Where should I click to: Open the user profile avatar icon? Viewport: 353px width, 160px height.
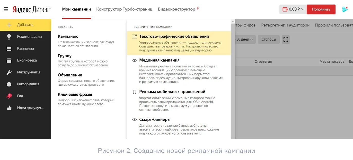coord(345,9)
